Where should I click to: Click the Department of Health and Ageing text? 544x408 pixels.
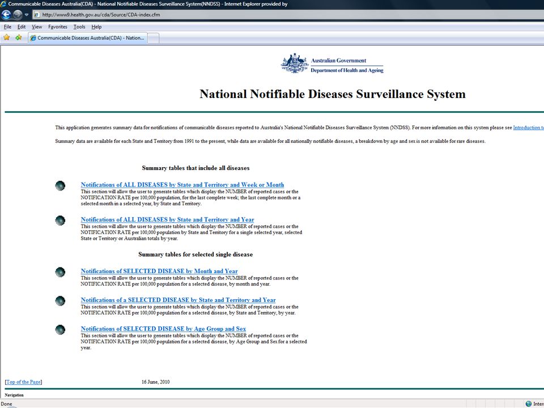(347, 70)
